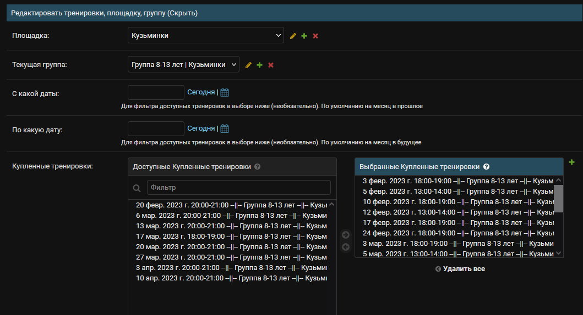Expand the Текущая группа dropdown

pos(183,65)
